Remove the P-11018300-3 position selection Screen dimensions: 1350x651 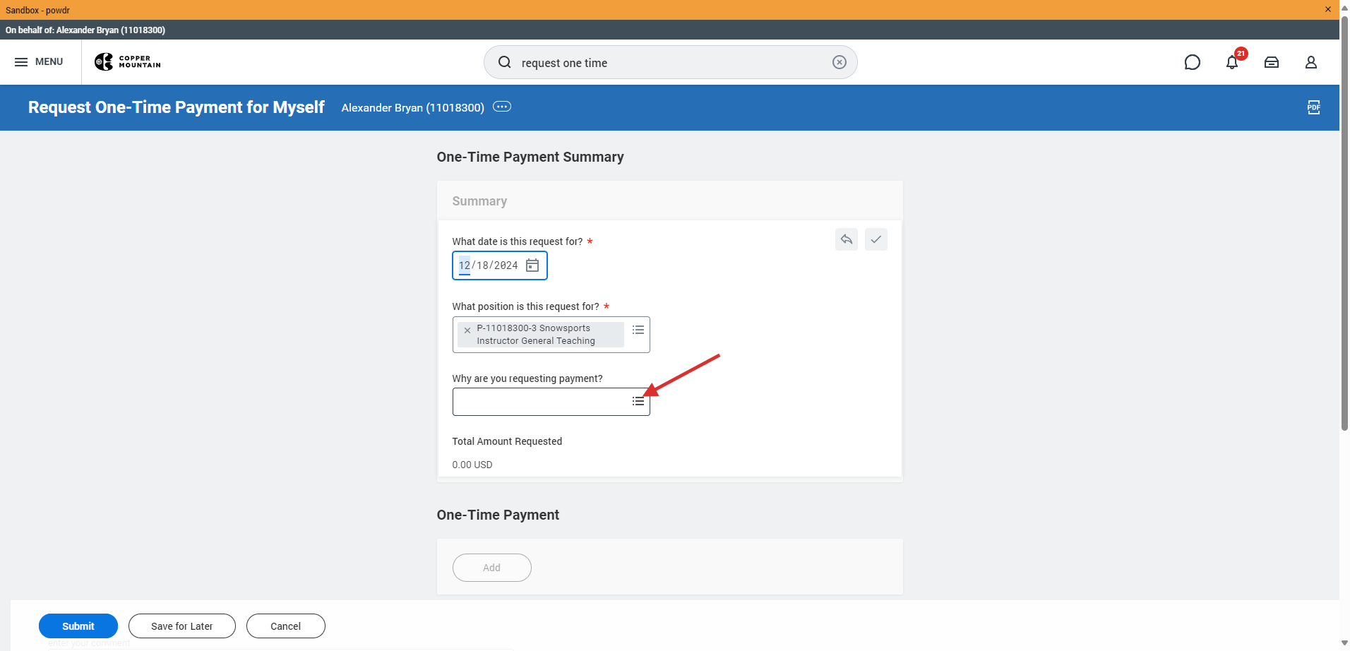coord(467,330)
